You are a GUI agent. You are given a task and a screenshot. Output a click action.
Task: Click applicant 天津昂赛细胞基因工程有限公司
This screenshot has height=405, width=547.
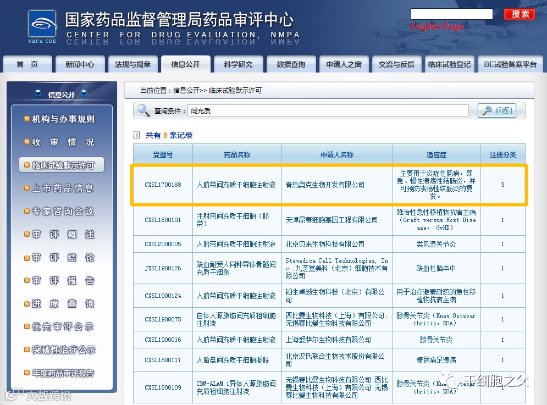coord(331,220)
